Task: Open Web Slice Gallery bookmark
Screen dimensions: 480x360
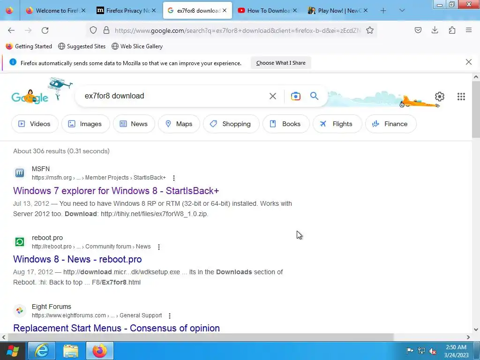Action: click(137, 46)
